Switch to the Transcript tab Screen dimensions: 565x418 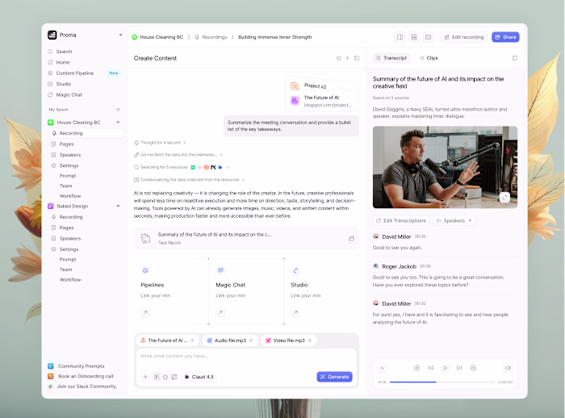pos(391,58)
